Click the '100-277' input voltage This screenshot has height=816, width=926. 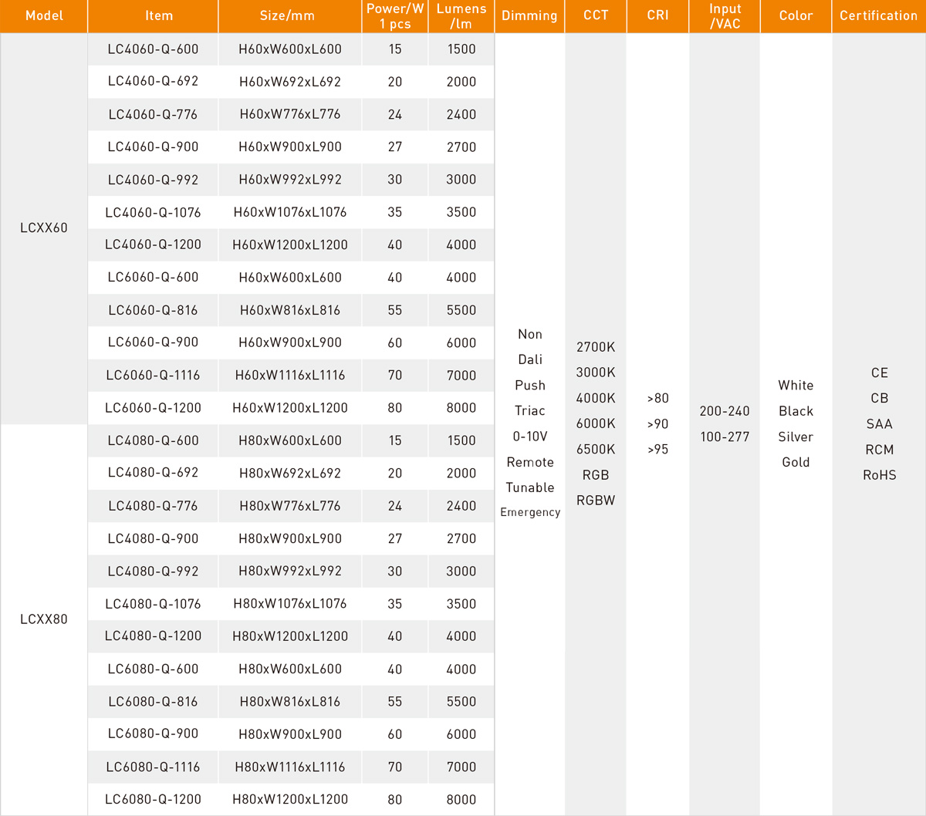point(725,437)
